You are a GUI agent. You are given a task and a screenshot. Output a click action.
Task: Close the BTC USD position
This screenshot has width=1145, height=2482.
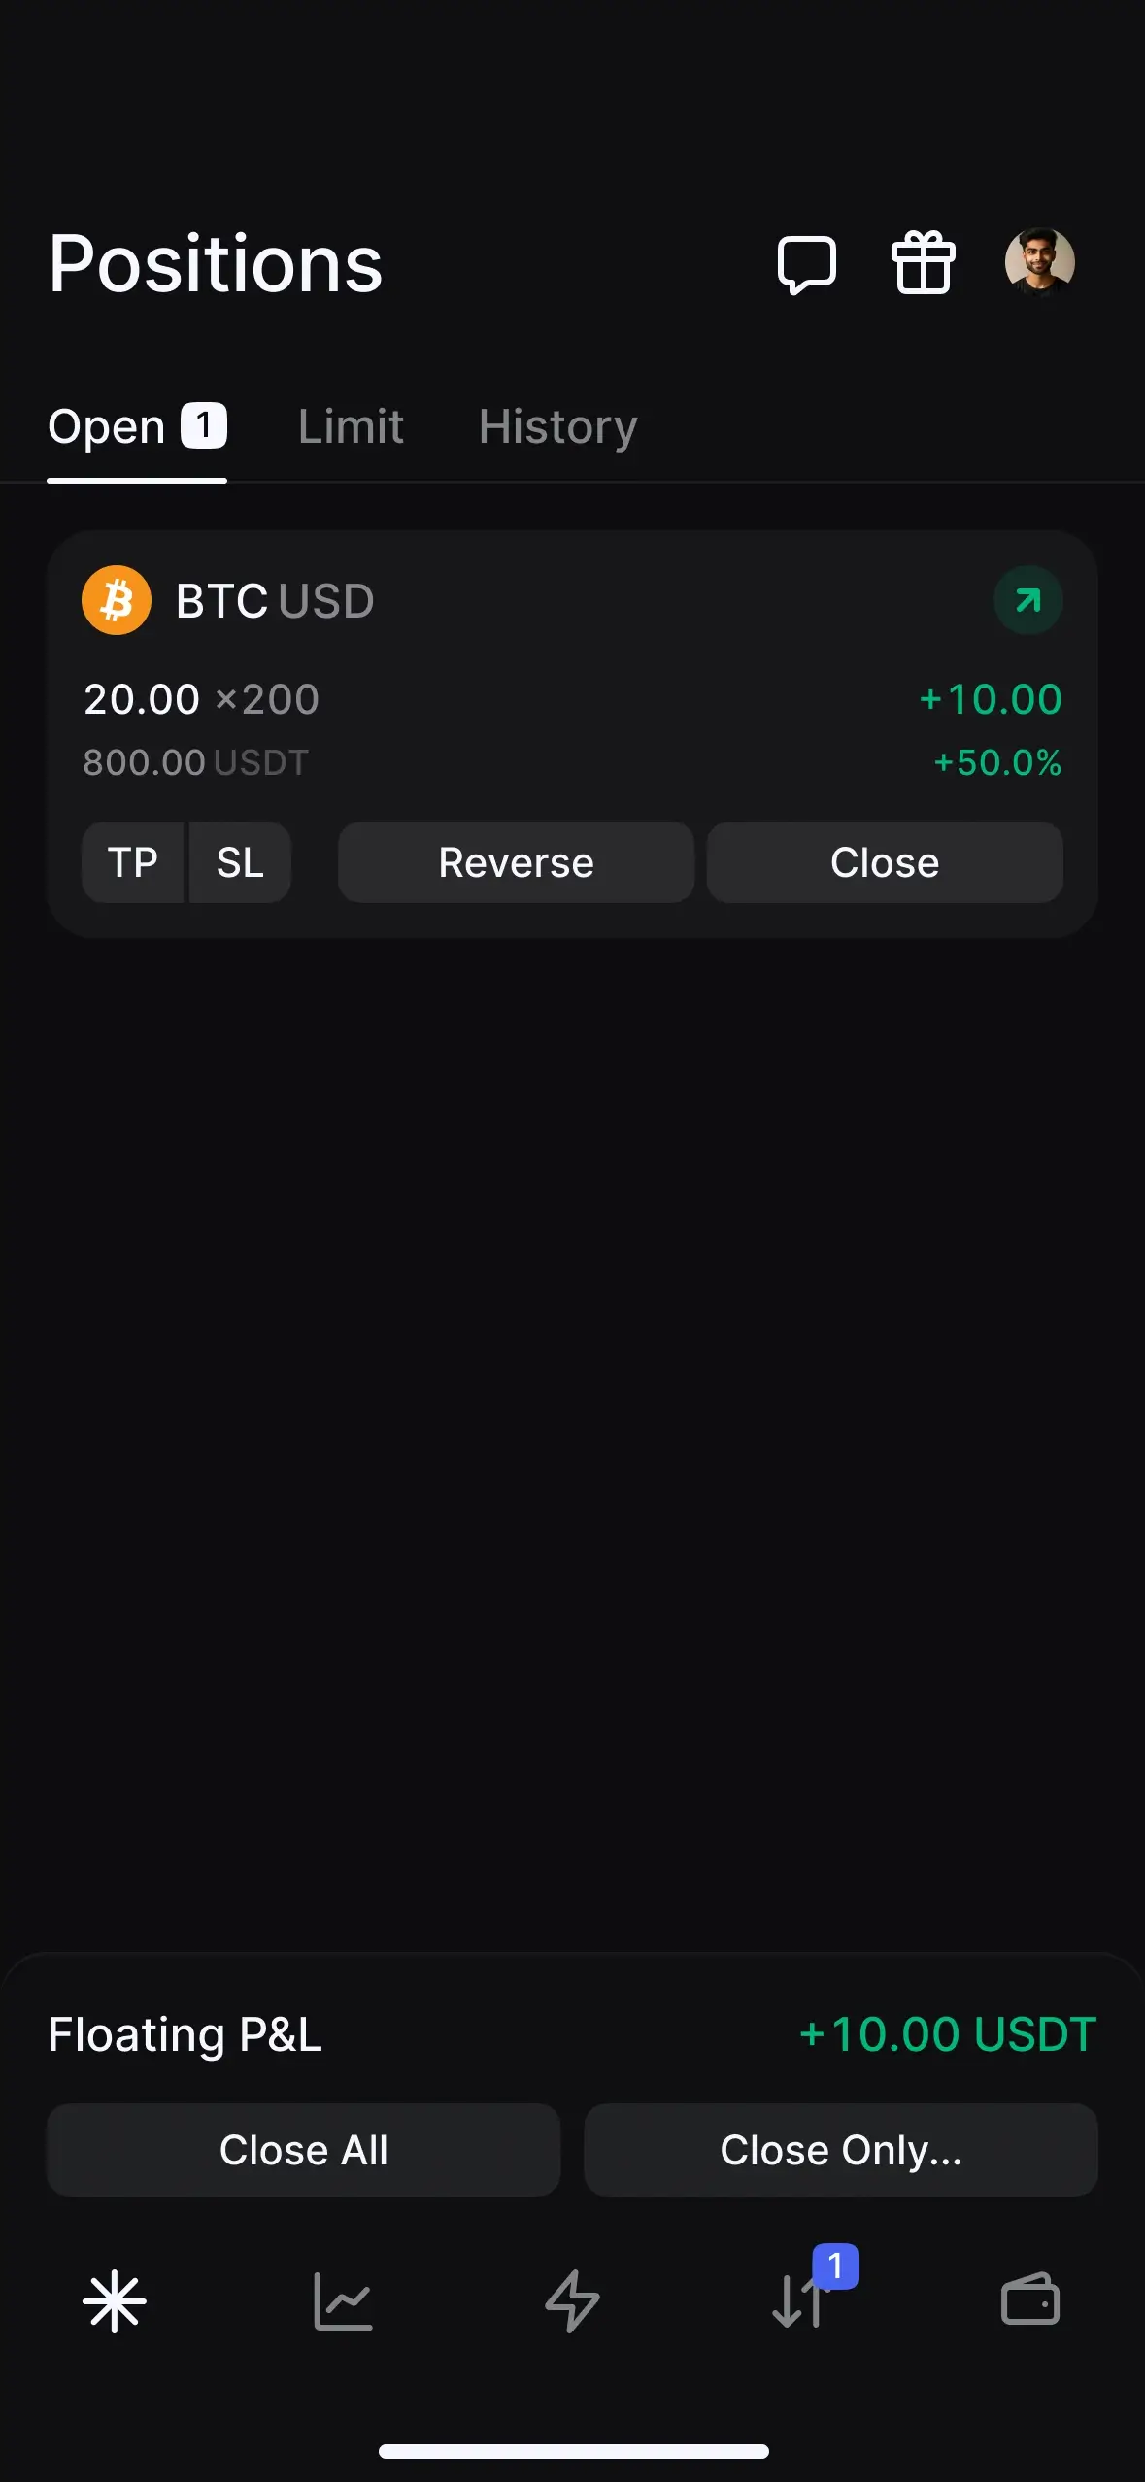885,862
